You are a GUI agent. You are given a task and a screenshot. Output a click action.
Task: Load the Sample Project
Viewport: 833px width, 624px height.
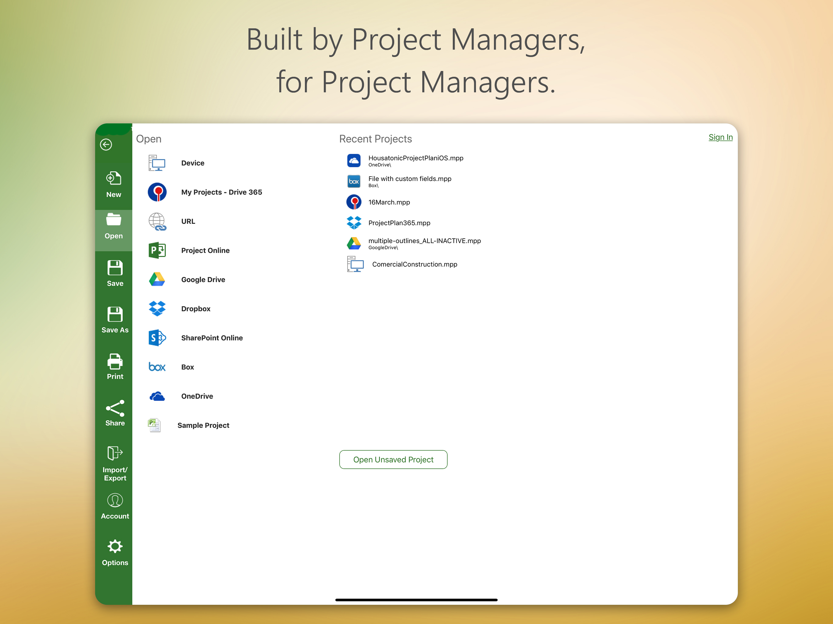(x=203, y=425)
